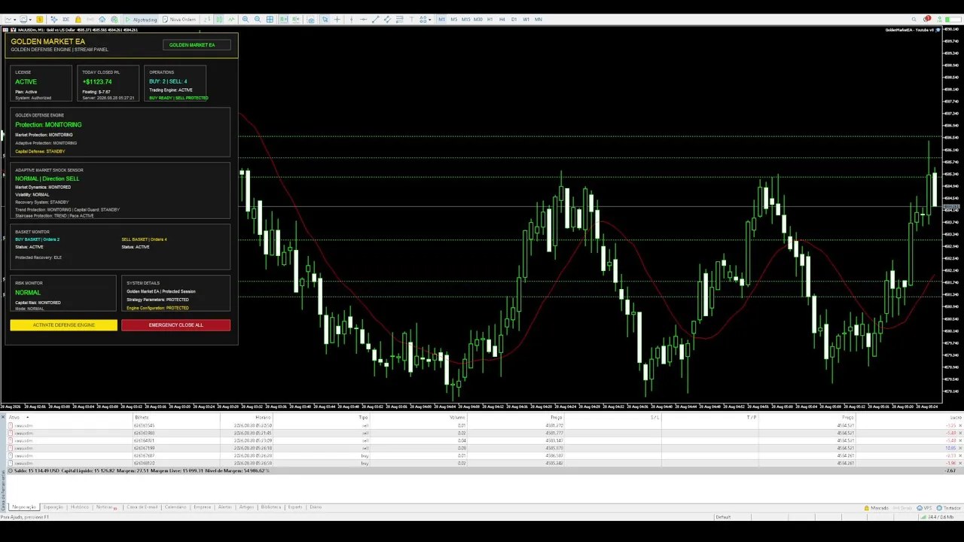Close the toolbox panel with X
The height and width of the screenshot is (542, 964).
[3, 417]
